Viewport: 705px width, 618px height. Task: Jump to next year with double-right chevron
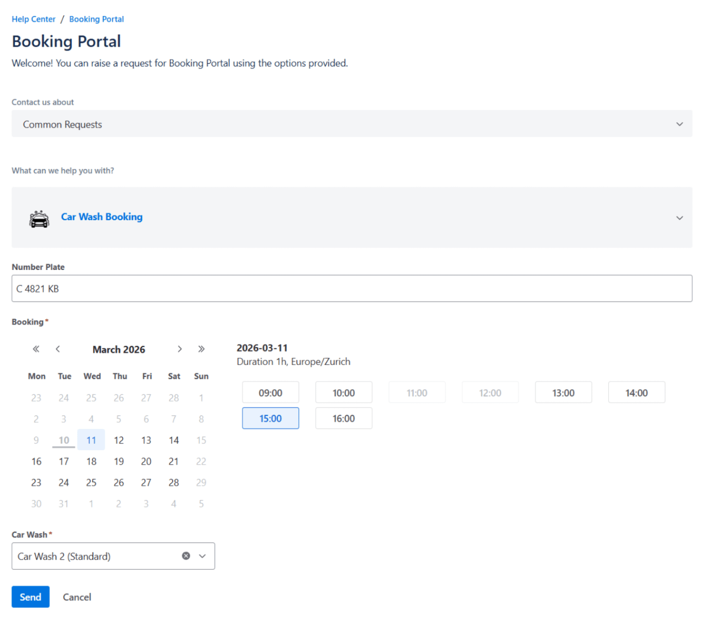coord(201,349)
